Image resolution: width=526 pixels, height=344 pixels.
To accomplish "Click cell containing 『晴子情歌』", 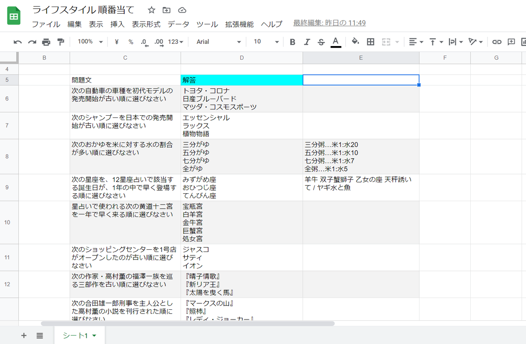I will (x=242, y=284).
